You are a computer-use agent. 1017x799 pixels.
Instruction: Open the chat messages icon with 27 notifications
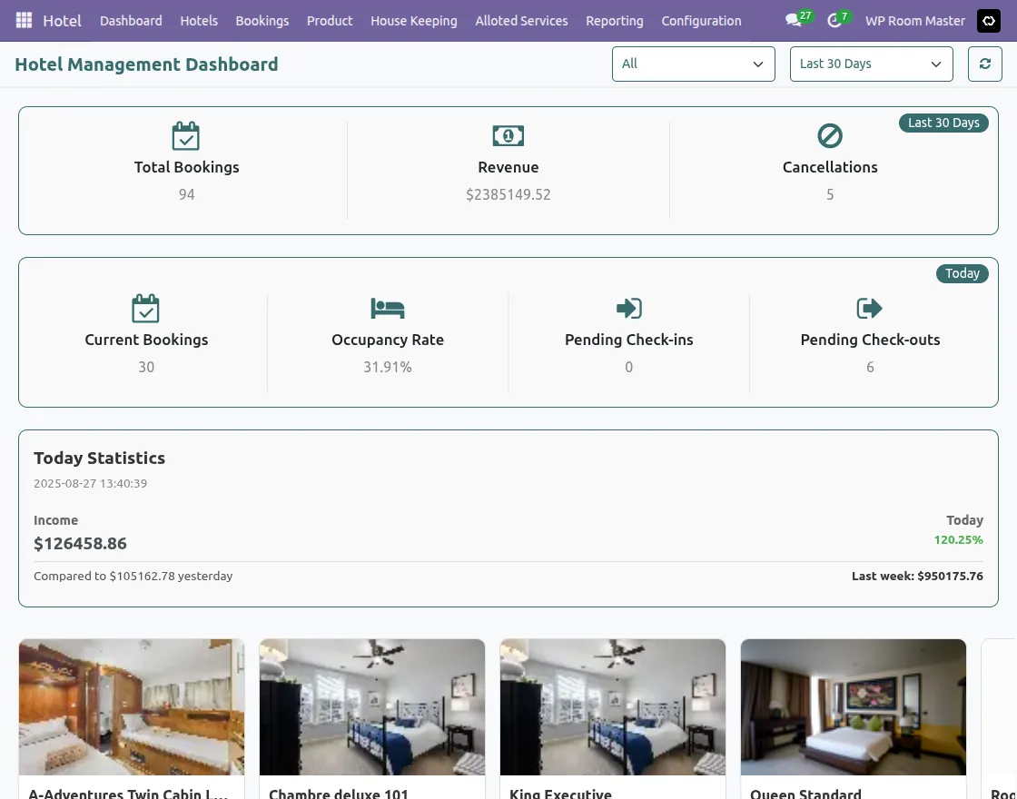(792, 21)
